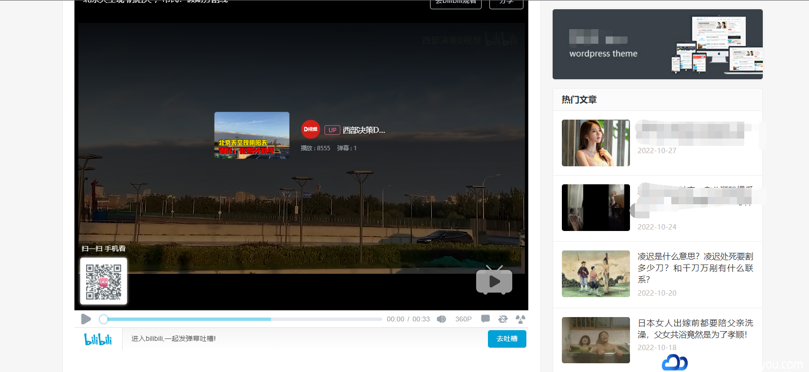Viewport: 809px width, 372px height.
Task: Click the red D视频 uploader avatar
Action: (310, 129)
